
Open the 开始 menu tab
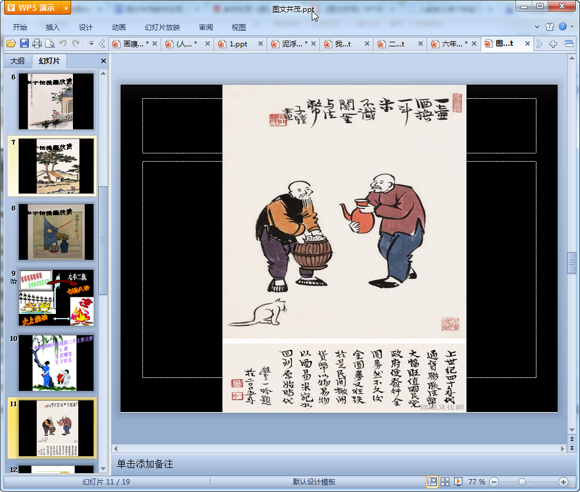(x=19, y=28)
